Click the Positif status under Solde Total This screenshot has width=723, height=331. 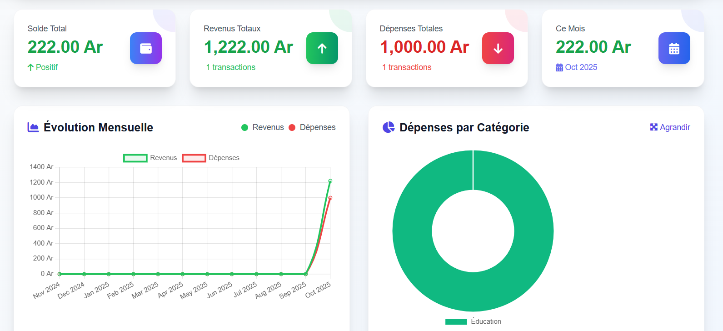tap(43, 67)
